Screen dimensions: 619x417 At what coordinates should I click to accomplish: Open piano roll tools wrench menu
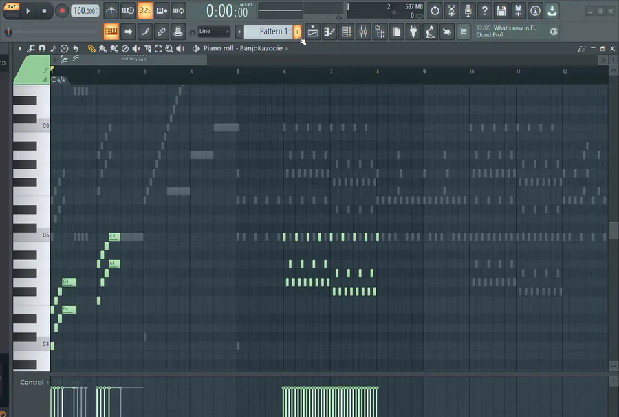[x=31, y=49]
